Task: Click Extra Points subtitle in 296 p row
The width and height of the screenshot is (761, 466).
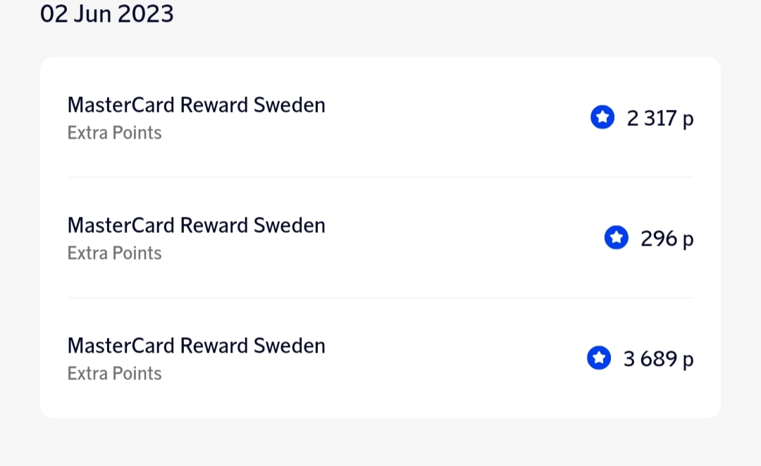Action: coord(114,253)
